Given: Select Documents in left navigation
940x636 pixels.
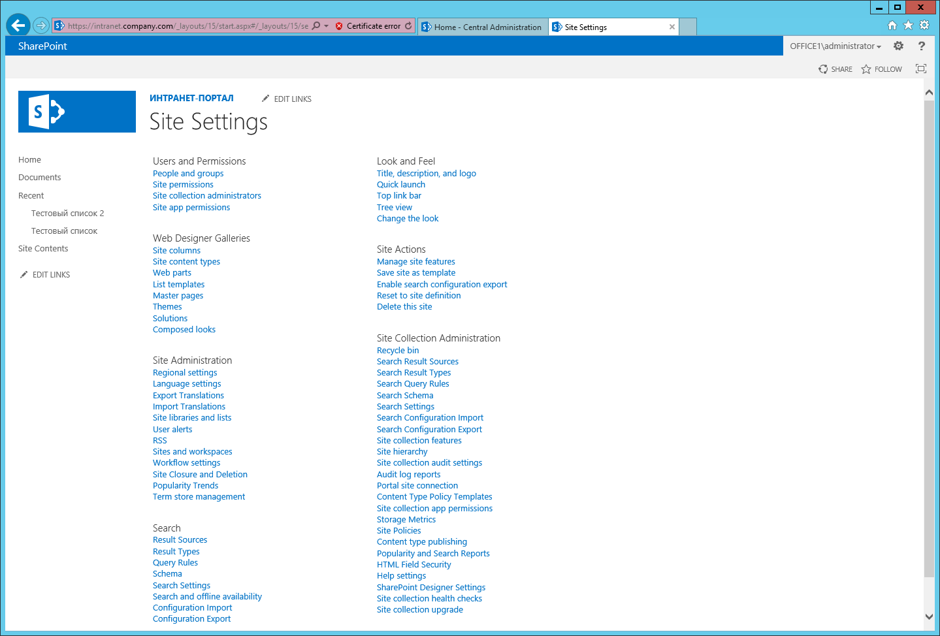Looking at the screenshot, I should (40, 178).
